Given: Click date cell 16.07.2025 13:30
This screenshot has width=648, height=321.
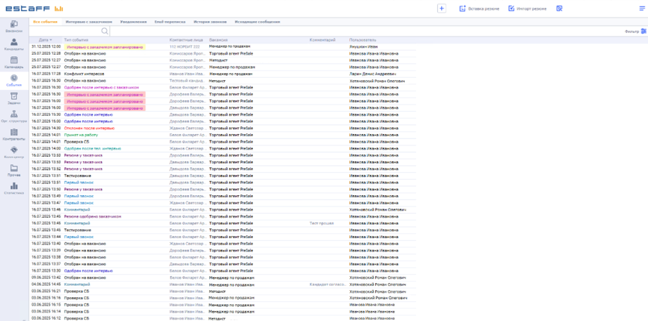Looking at the screenshot, I should coord(46,271).
